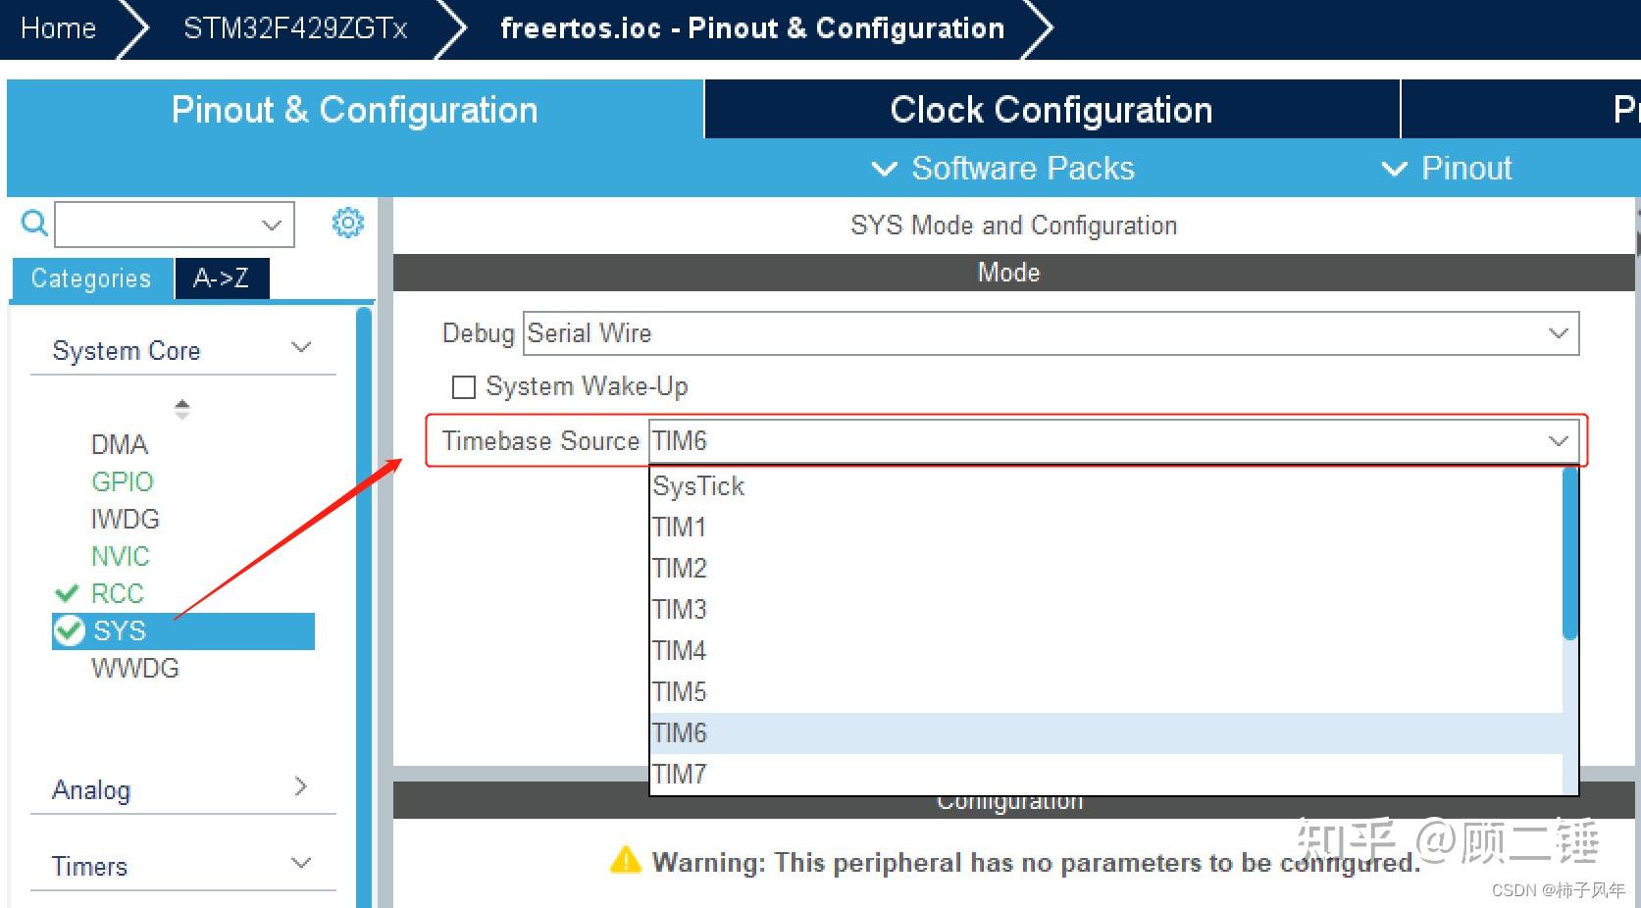Select the A->Z tab

[x=221, y=278]
